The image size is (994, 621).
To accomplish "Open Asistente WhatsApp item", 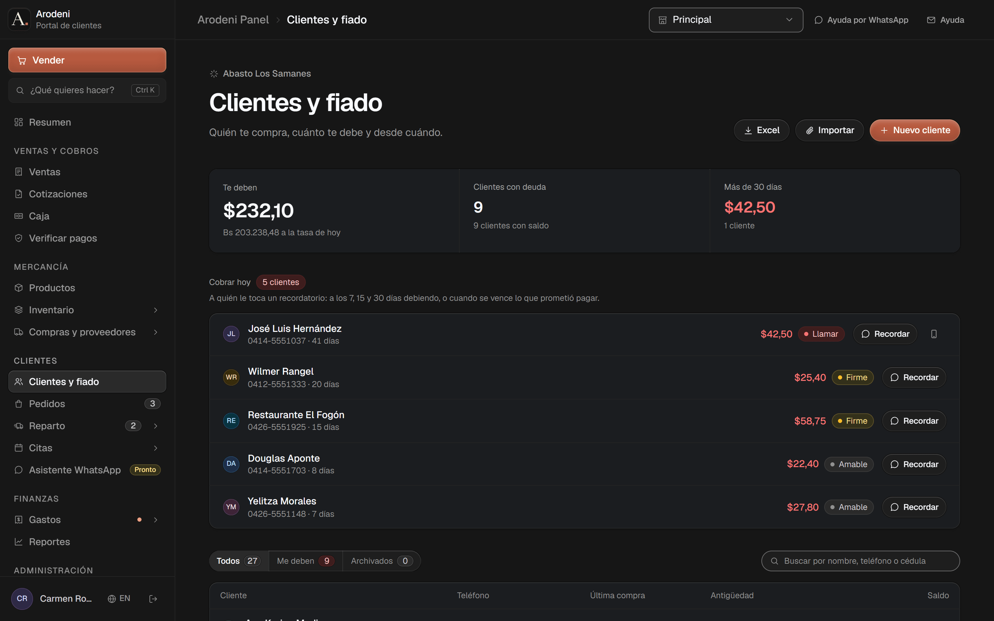I will point(87,470).
